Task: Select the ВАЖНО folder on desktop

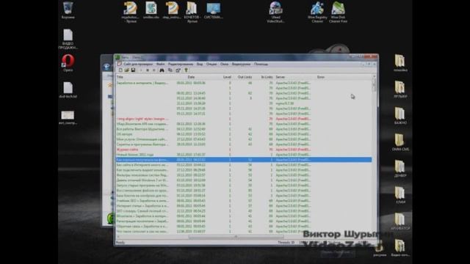Action: coord(399,116)
